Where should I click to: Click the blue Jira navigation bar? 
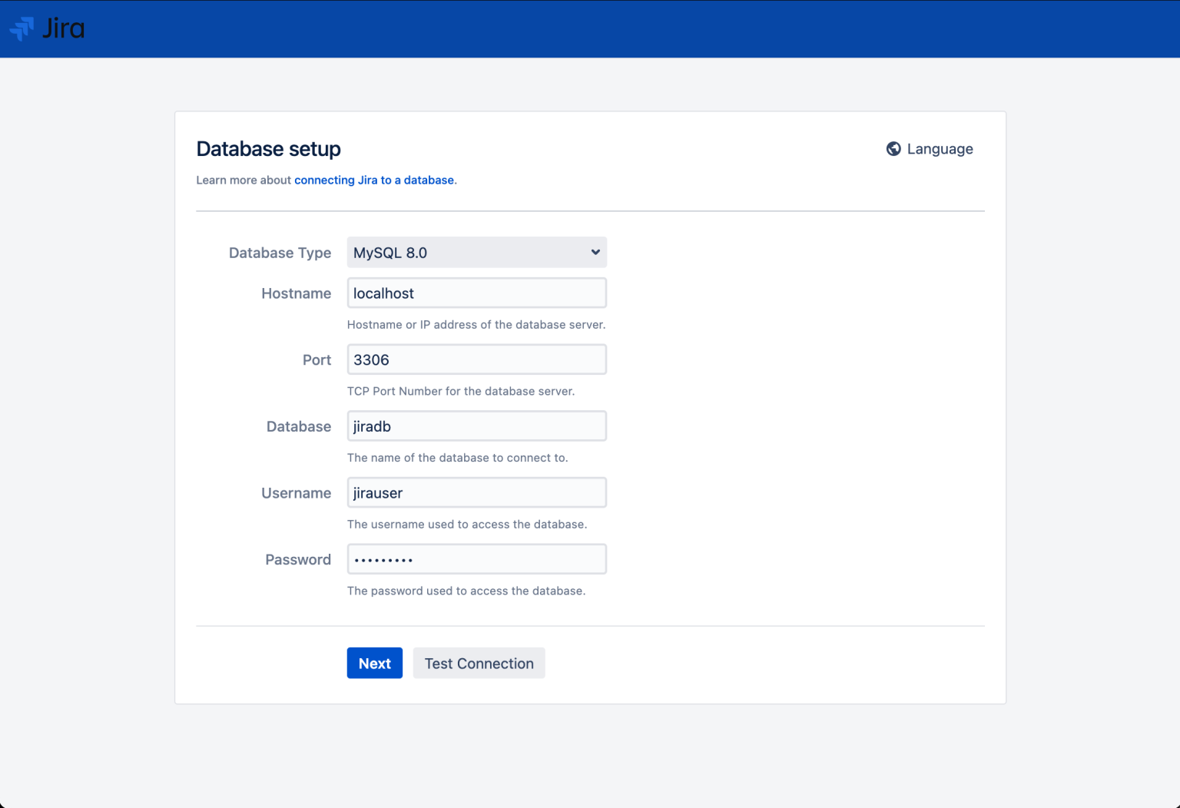590,28
